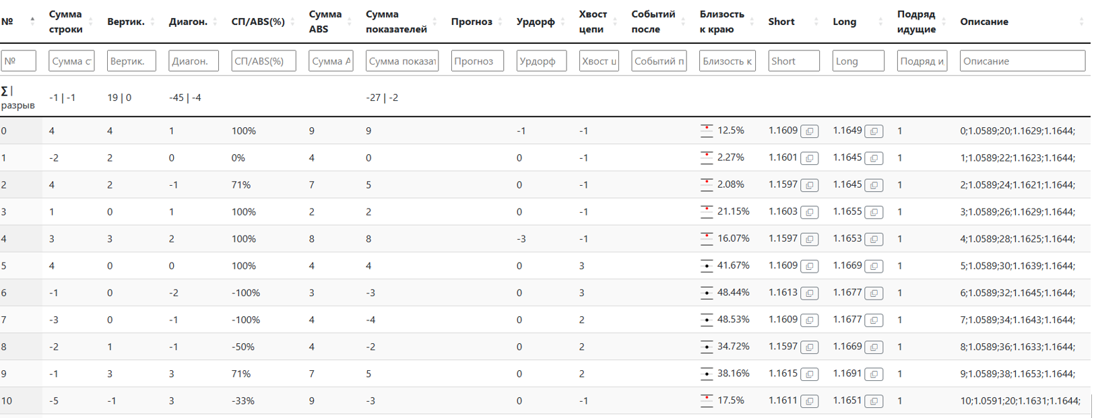The height and width of the screenshot is (418, 1096).
Task: Click the Описание column header
Action: coord(984,22)
